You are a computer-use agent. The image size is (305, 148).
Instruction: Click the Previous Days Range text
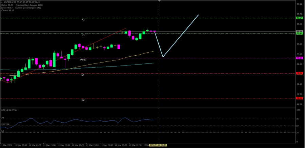tap(26, 5)
